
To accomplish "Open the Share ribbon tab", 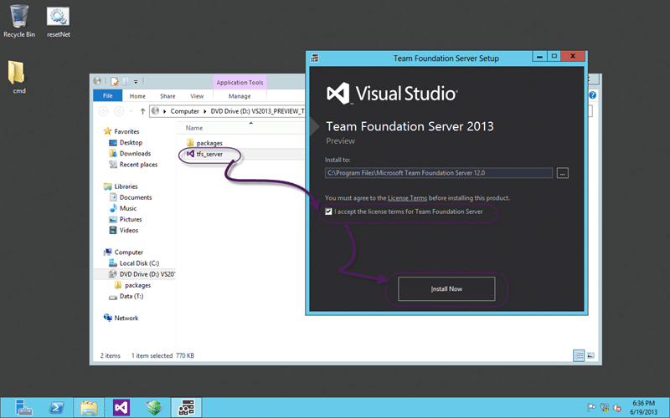I will pyautogui.click(x=167, y=96).
